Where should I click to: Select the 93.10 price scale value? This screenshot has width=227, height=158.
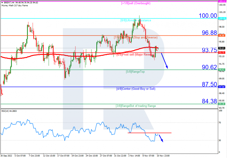pyautogui.click(x=222, y=56)
